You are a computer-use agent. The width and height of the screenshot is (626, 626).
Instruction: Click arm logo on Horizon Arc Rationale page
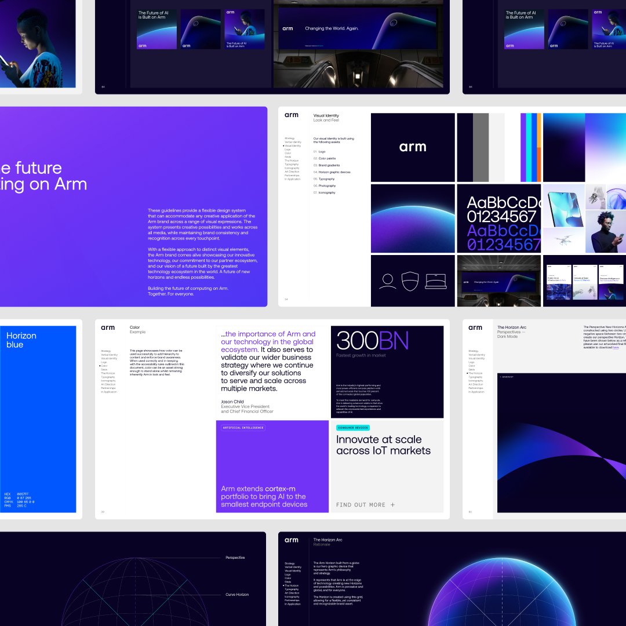click(292, 540)
